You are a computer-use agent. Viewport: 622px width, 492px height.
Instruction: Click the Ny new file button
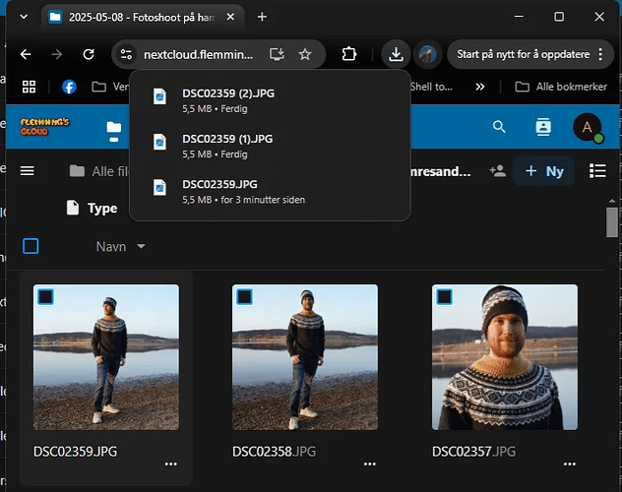coord(544,171)
